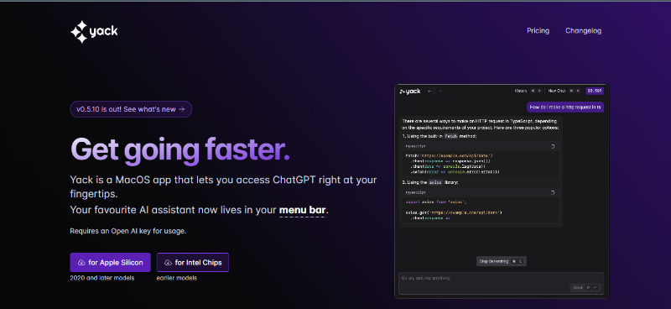Click the underlined menu bar text

pos(303,211)
